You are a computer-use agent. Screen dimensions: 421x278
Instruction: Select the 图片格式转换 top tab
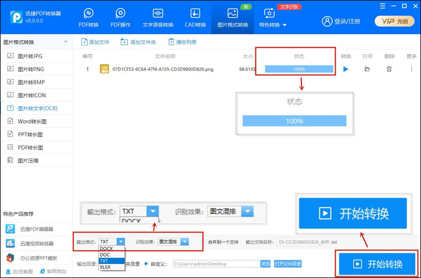232,18
